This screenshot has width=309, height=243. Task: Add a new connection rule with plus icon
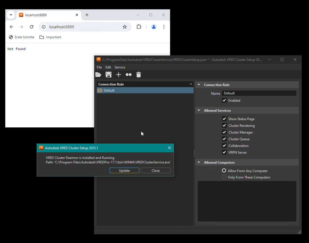[119, 75]
